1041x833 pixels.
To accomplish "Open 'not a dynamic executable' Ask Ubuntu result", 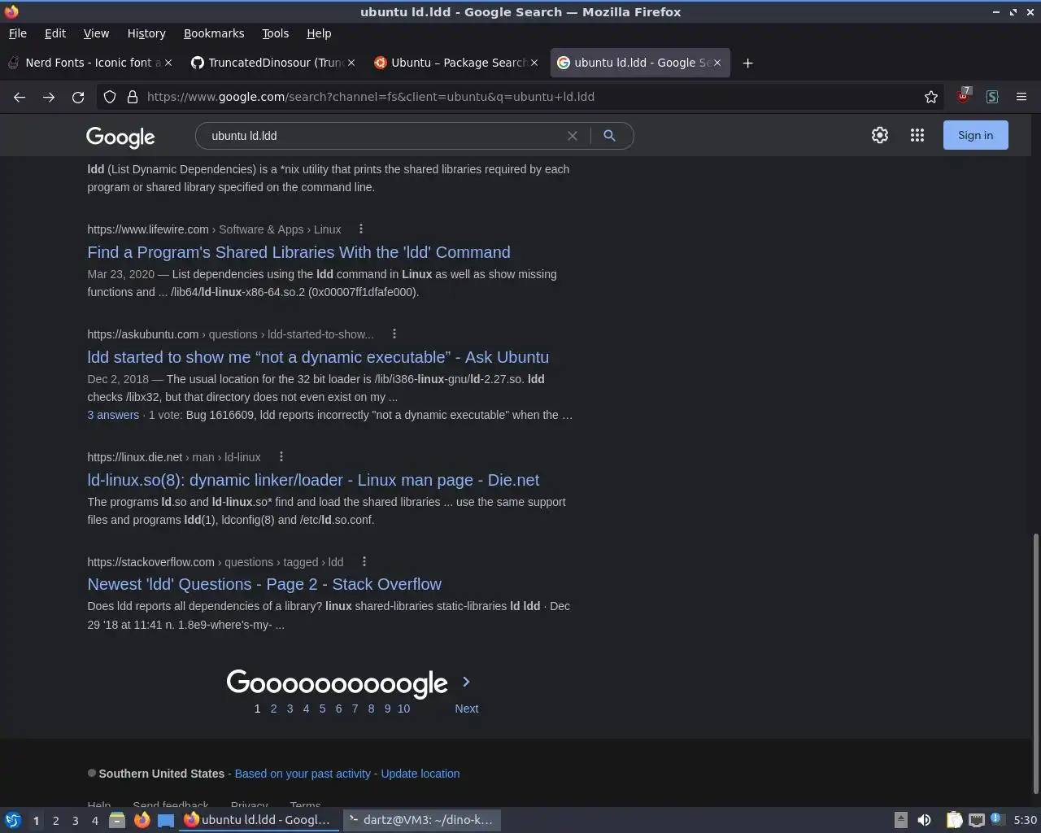I will click(318, 357).
